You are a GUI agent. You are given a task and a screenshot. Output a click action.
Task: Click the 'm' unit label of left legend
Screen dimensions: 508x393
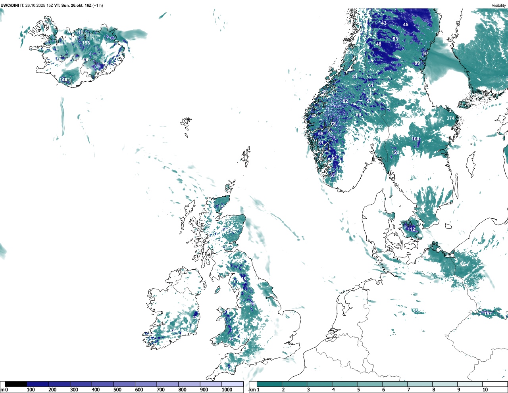(x=2, y=390)
